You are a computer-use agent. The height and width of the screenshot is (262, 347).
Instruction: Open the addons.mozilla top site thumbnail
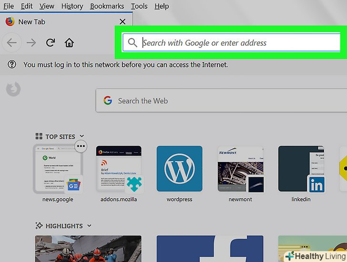point(119,168)
